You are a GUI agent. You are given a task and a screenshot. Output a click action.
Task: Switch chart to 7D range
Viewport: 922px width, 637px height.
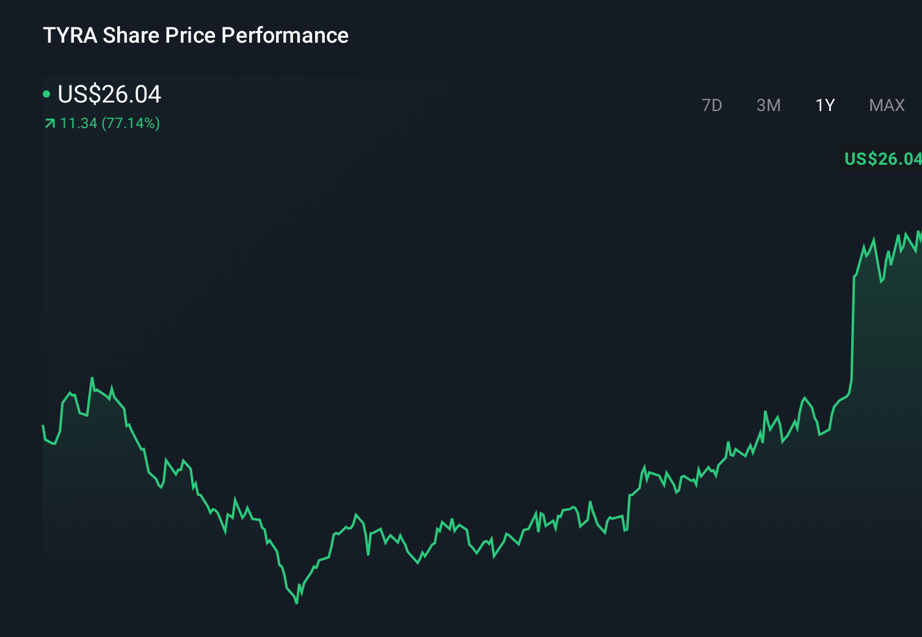(x=711, y=106)
